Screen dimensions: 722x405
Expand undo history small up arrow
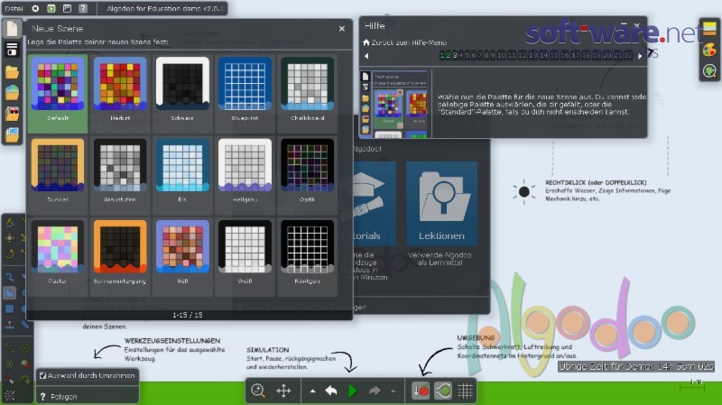[312, 391]
